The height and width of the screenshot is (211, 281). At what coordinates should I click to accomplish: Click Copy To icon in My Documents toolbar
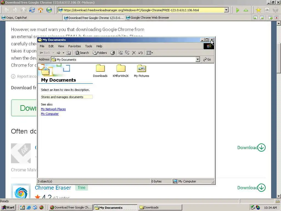click(x=127, y=53)
